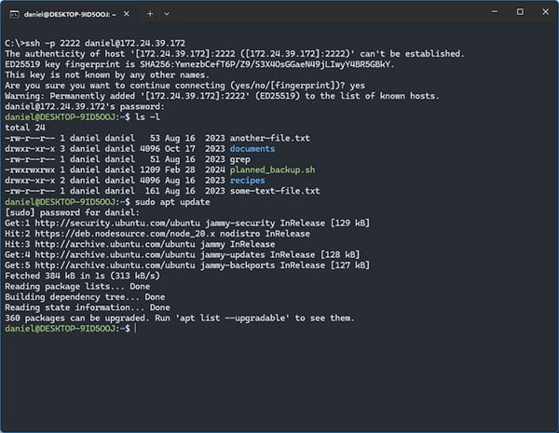Click the '[sudo] password for daniel' line
This screenshot has width=559, height=433.
tap(73, 212)
